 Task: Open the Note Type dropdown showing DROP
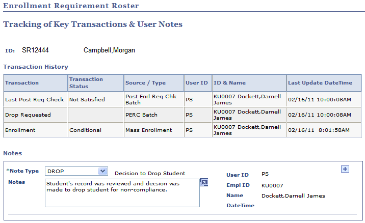(76, 171)
